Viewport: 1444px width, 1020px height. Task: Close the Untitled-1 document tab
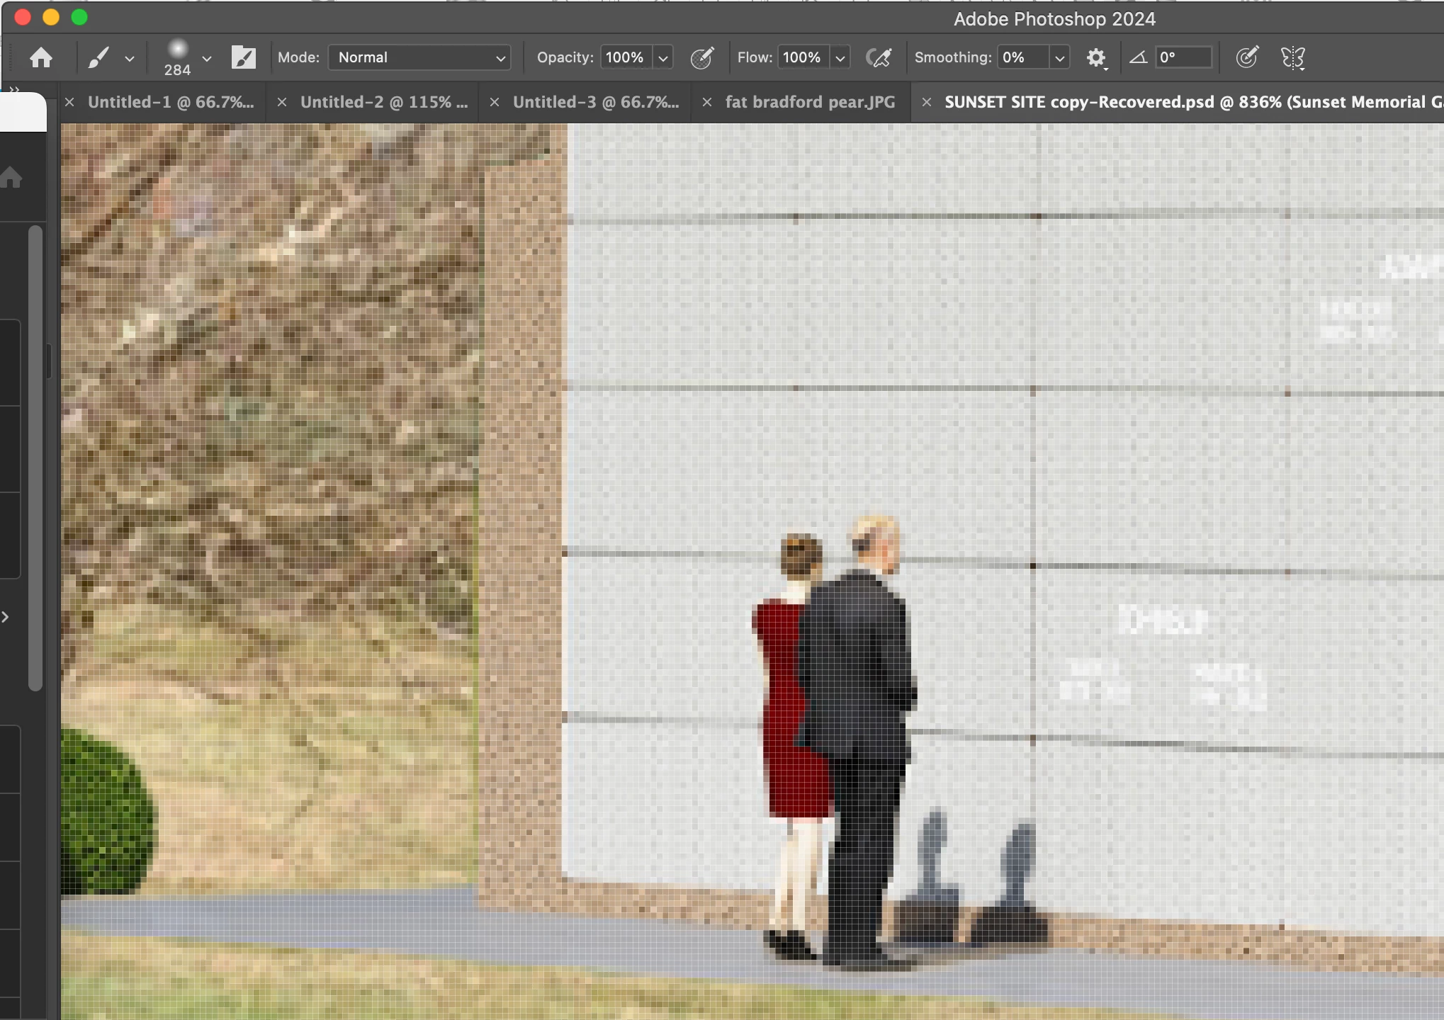[69, 102]
